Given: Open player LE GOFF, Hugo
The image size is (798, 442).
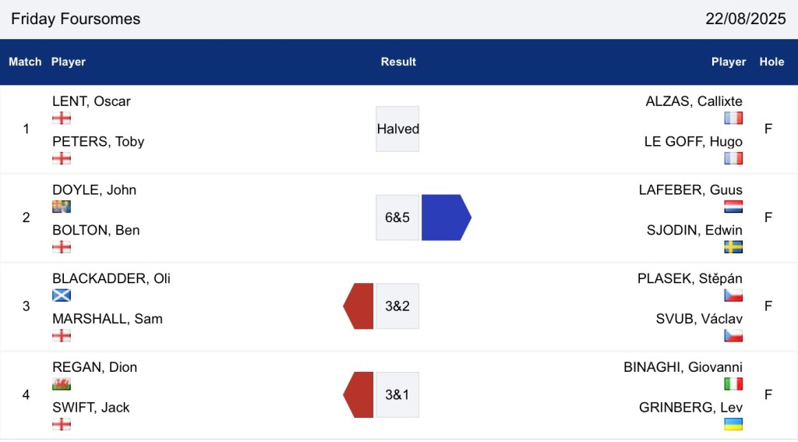Looking at the screenshot, I should (693, 142).
